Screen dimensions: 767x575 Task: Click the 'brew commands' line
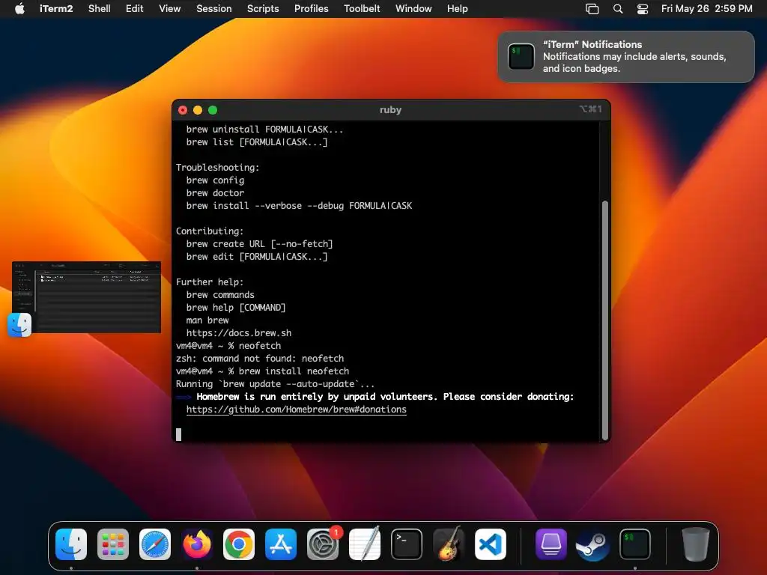pos(220,295)
